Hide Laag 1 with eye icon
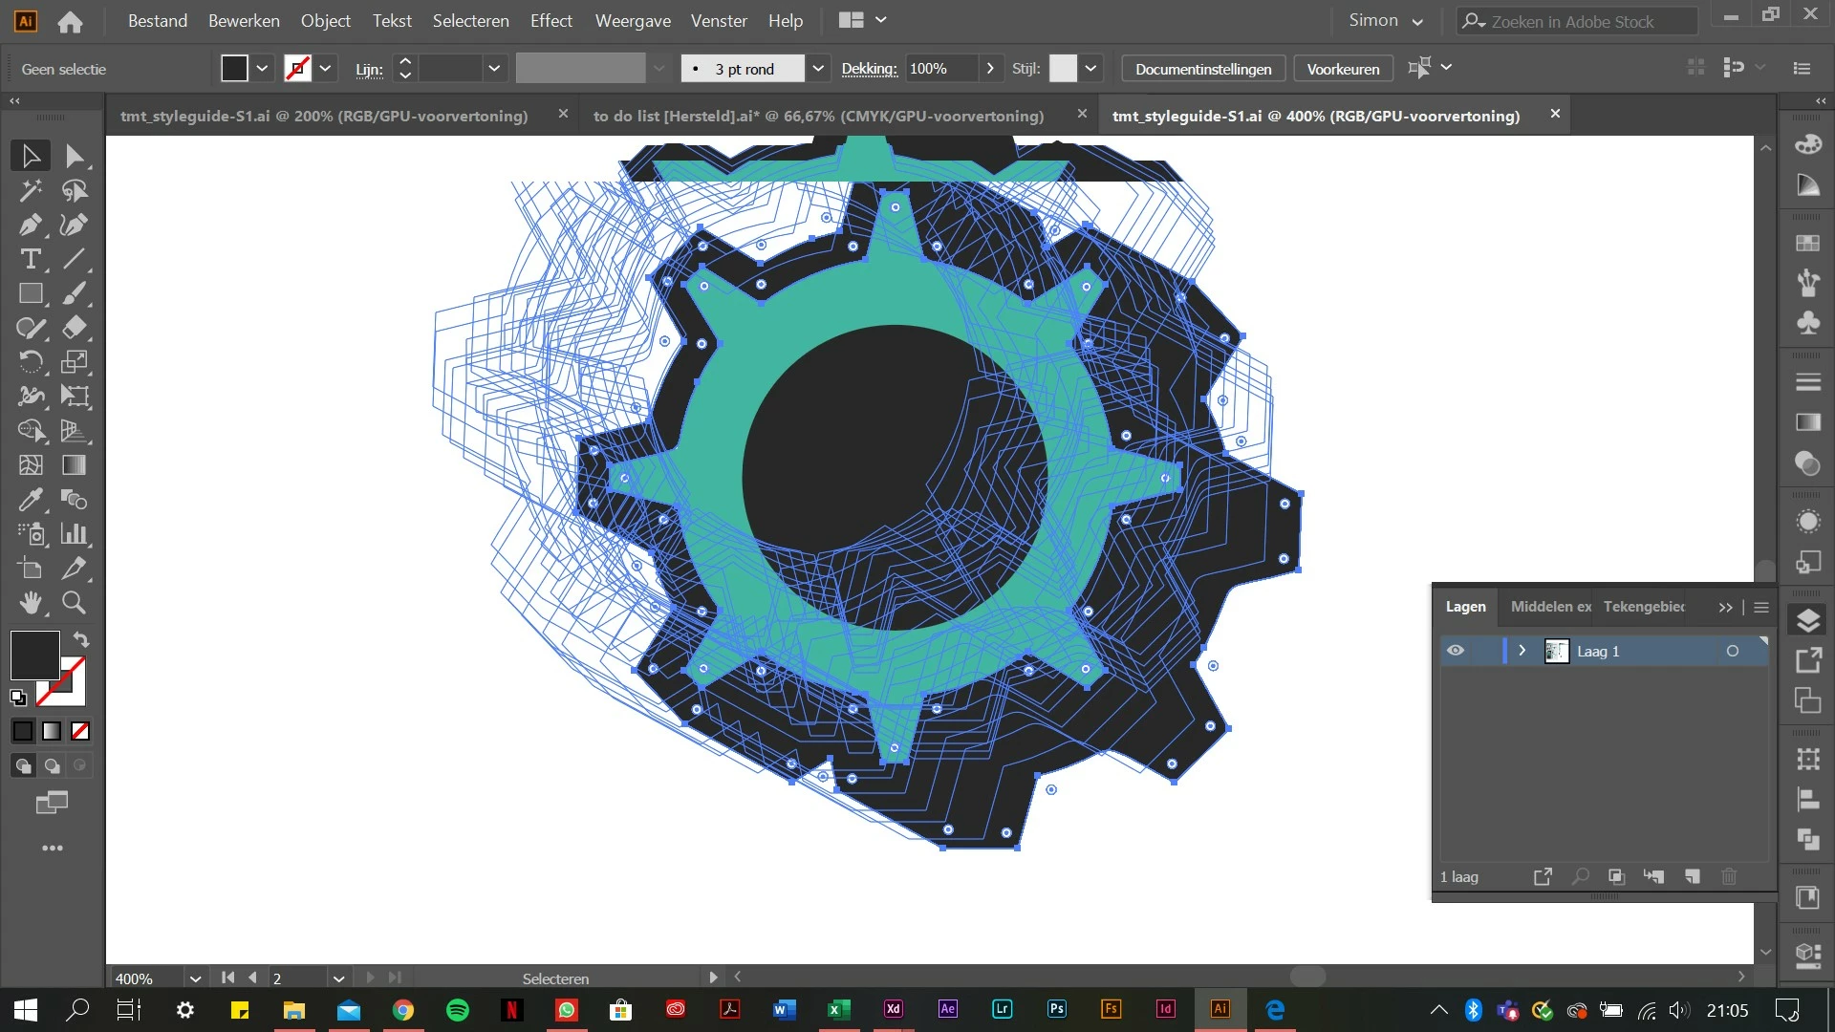This screenshot has height=1032, width=1835. point(1455,651)
